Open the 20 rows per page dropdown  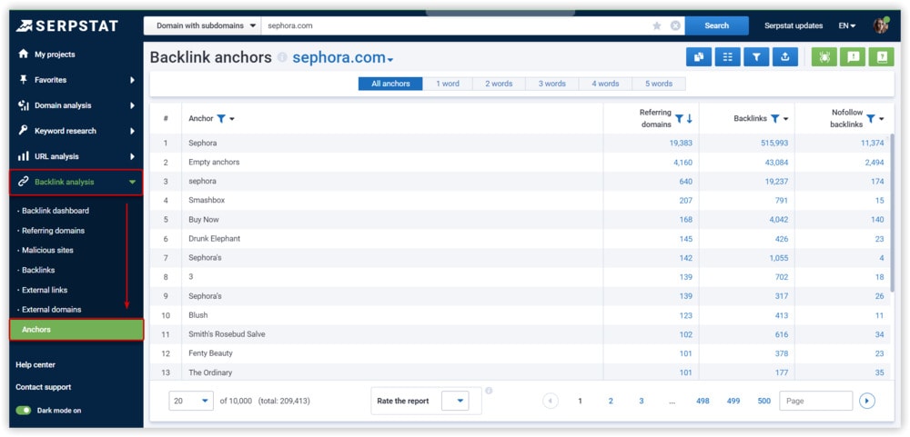[191, 401]
